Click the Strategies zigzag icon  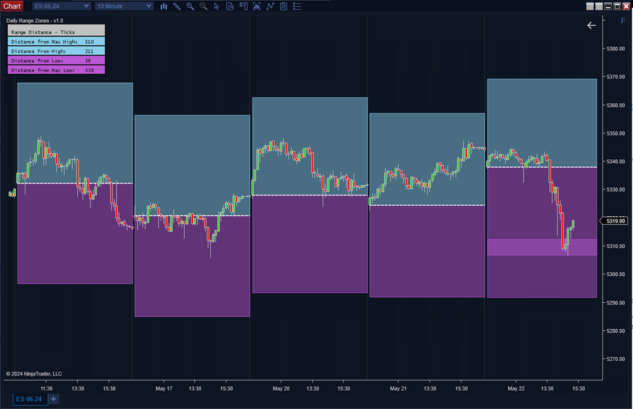[271, 6]
